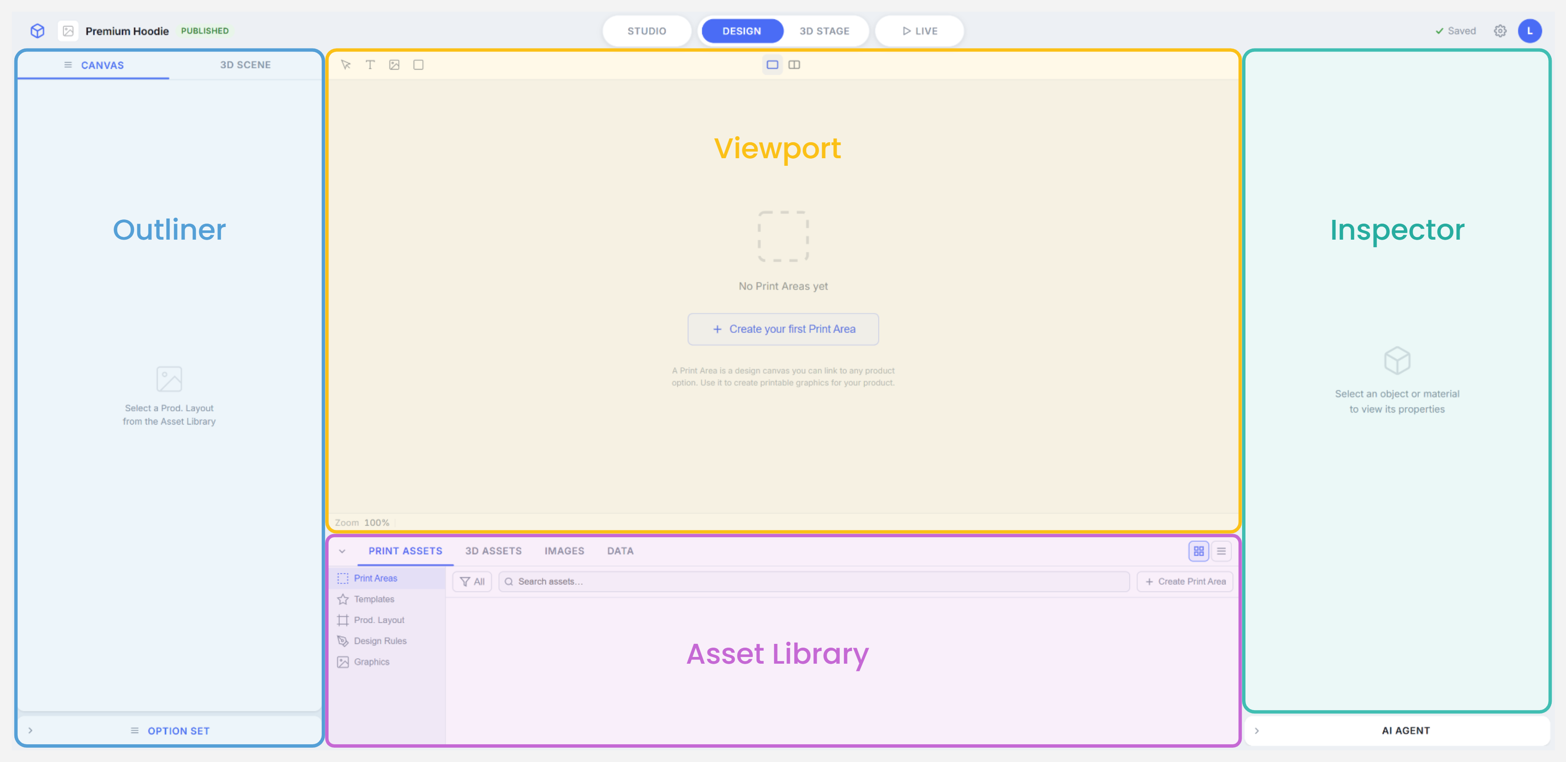This screenshot has height=762, width=1566.
Task: Select Prod. Layout category
Action: click(x=387, y=620)
